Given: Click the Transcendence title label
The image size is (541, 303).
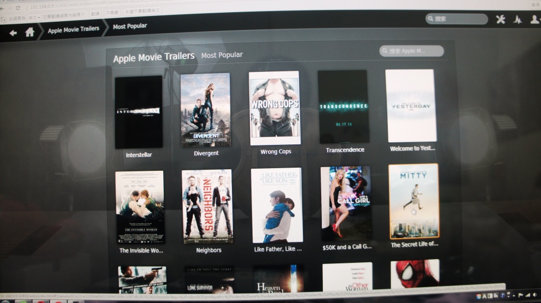Looking at the screenshot, I should pos(345,150).
